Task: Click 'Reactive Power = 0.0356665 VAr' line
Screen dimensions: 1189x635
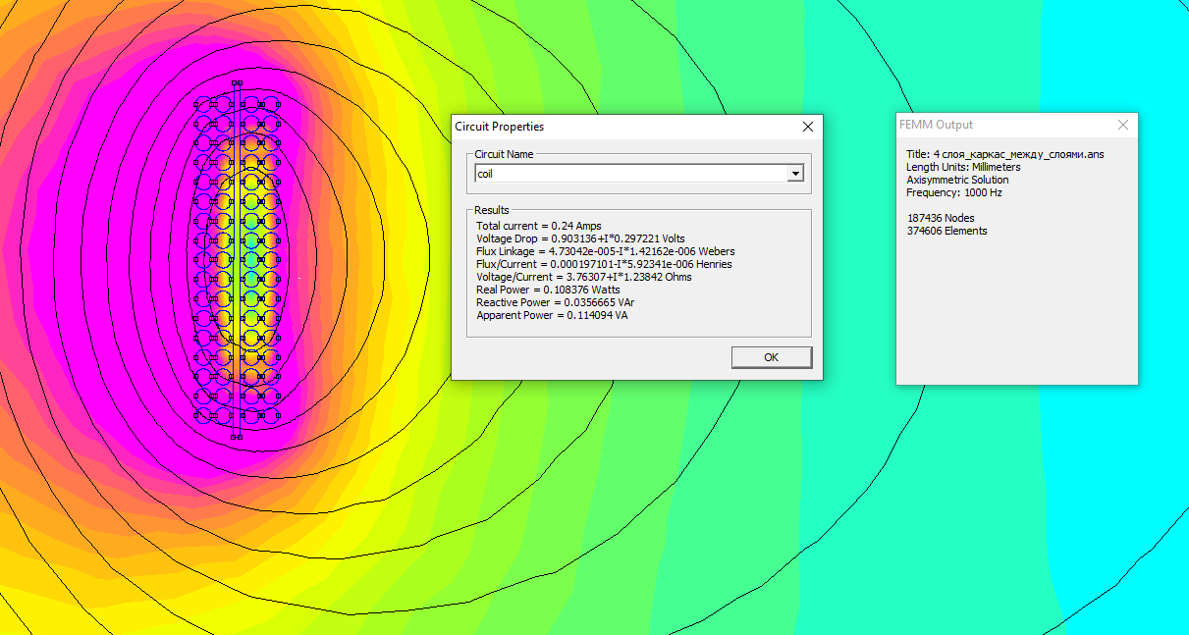Action: click(x=556, y=302)
